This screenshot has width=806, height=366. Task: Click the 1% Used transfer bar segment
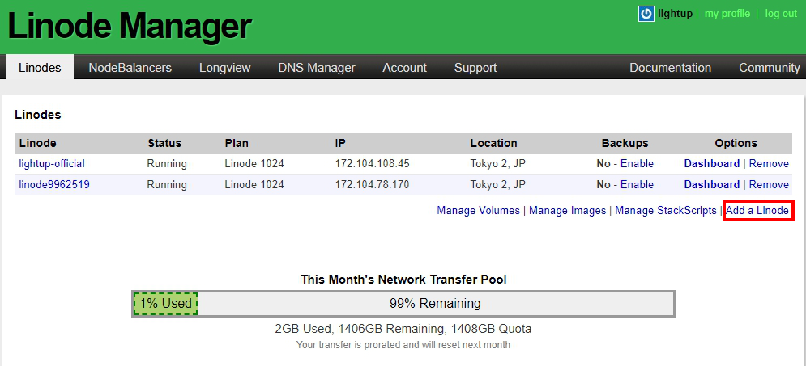165,304
